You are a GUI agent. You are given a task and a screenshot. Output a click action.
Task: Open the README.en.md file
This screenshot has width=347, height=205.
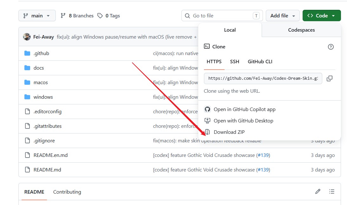[x=50, y=155]
